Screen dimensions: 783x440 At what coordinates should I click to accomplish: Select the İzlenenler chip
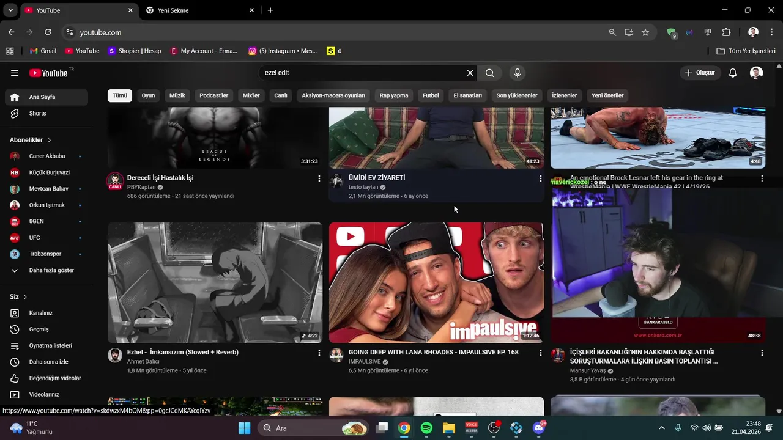(x=565, y=95)
